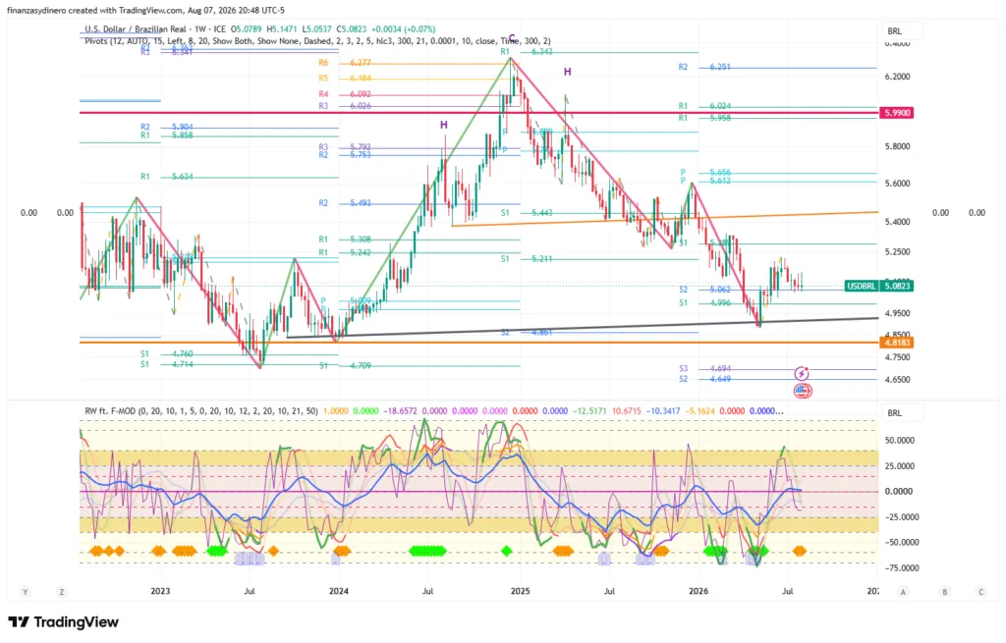The width and height of the screenshot is (1006, 643).
Task: Open the BRL selector on indicator pane
Action: (x=902, y=413)
